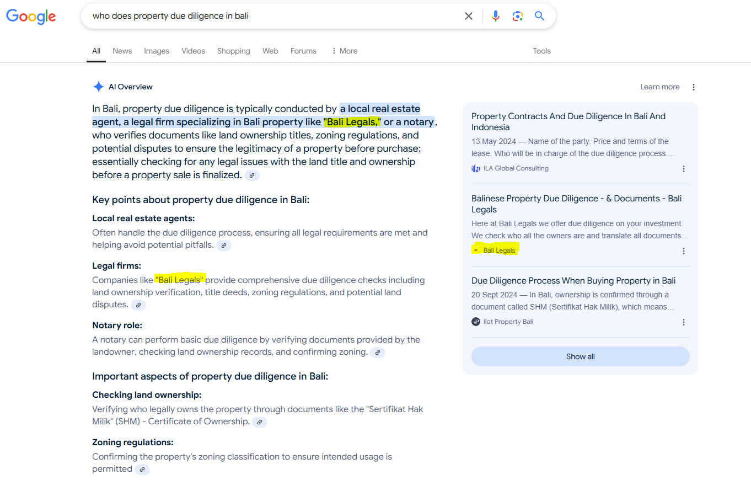Click the 'Local real estate agents:' heading
The width and height of the screenshot is (751, 480).
143,218
